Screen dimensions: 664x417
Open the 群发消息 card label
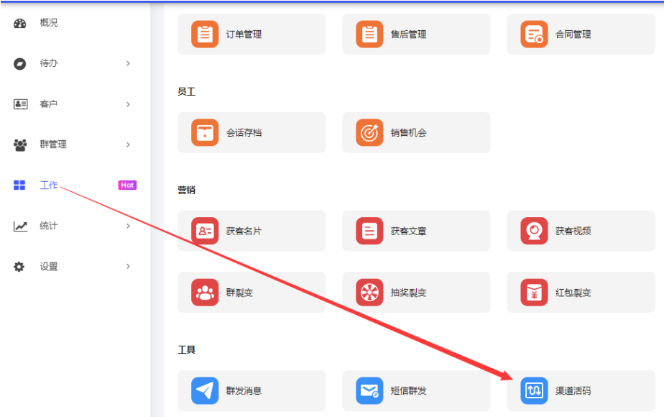coord(244,390)
